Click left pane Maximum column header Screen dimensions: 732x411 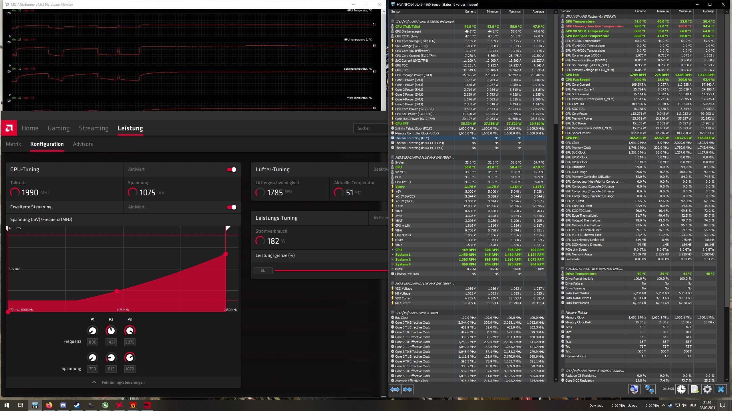pyautogui.click(x=512, y=11)
